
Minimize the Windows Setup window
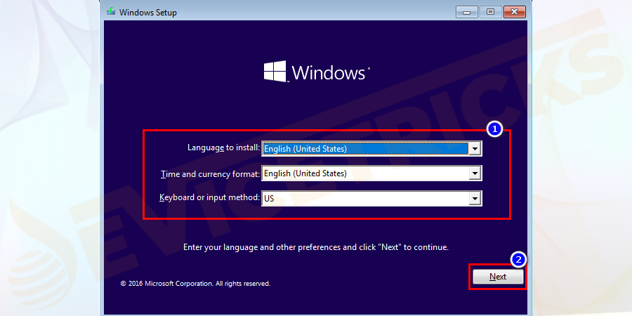coord(467,12)
